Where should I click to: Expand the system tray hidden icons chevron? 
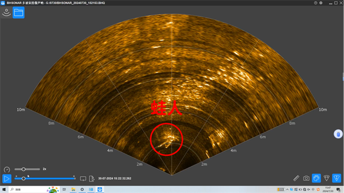point(287,189)
